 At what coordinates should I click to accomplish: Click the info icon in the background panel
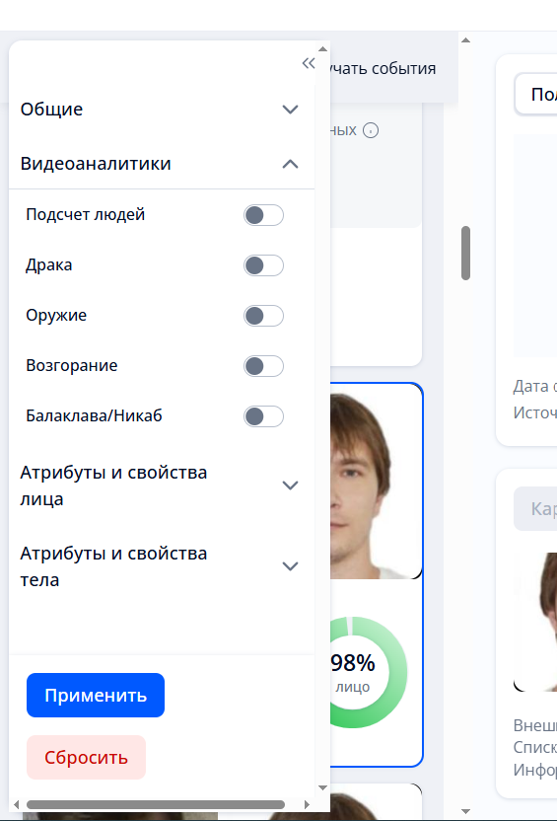coord(371,130)
